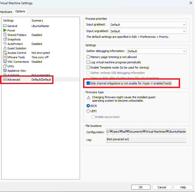The width and height of the screenshot is (195, 192).
Task: Open Gather debugging information dropdown
Action: (157, 51)
